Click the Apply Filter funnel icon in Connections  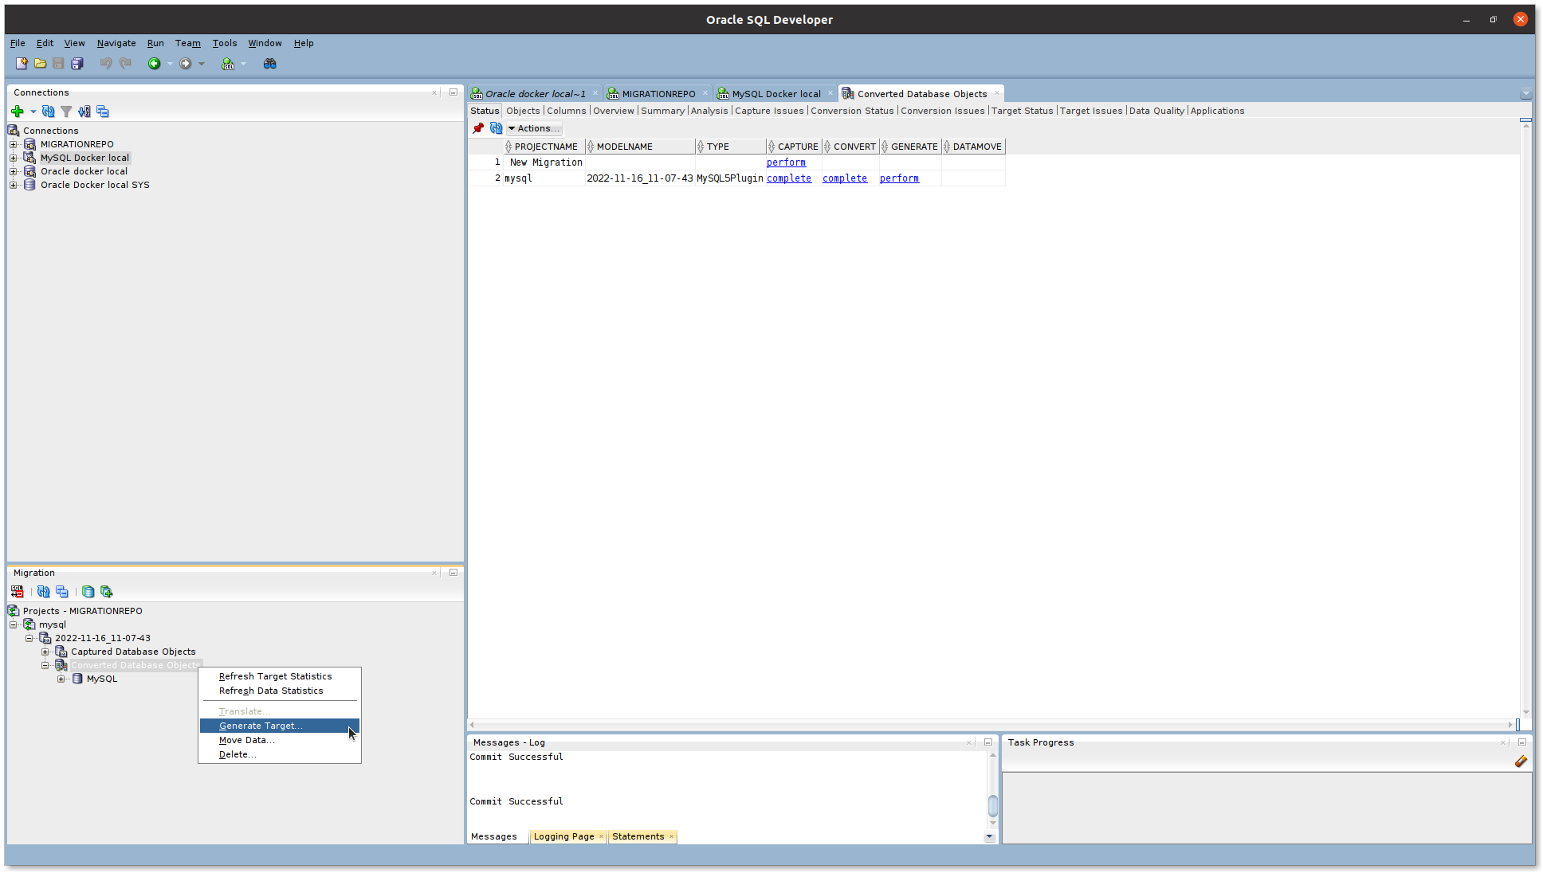pos(66,112)
